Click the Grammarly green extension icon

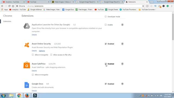pos(167,6)
